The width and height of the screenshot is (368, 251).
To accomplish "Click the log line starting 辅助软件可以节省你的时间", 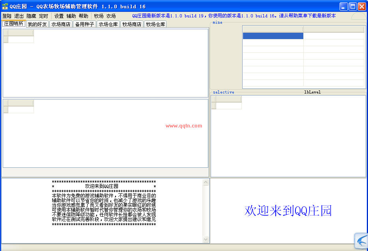I will [x=104, y=200].
